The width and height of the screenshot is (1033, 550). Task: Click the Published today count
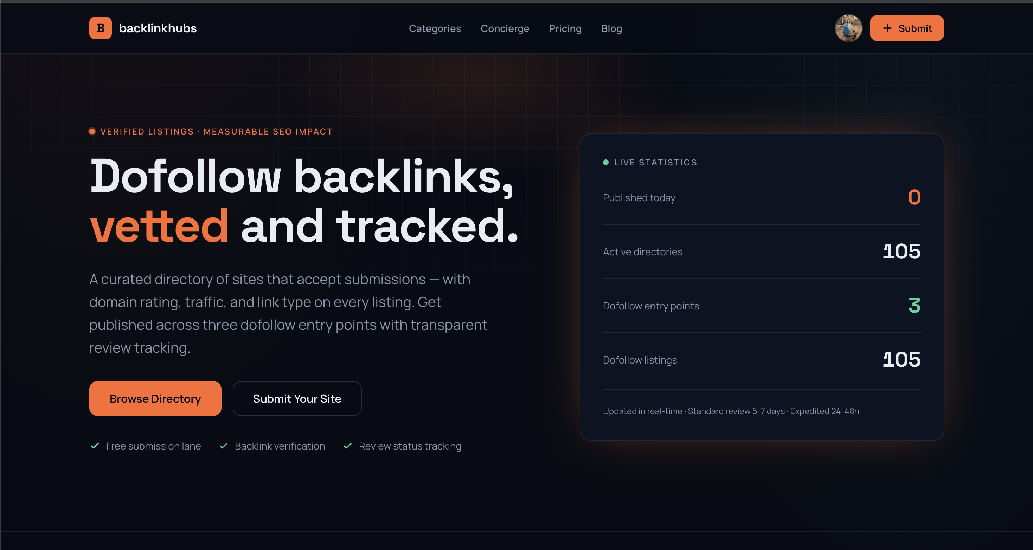(914, 197)
